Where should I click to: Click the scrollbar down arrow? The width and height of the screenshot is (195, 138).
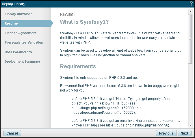pos(190,125)
